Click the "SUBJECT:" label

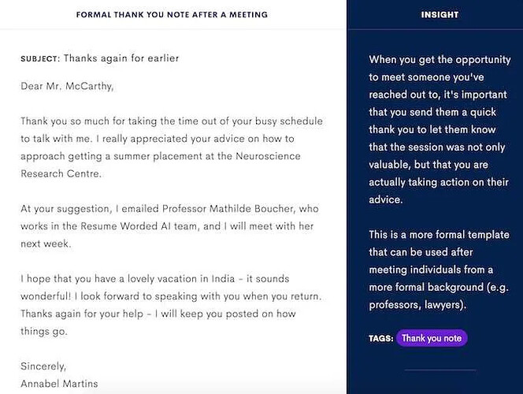39,59
